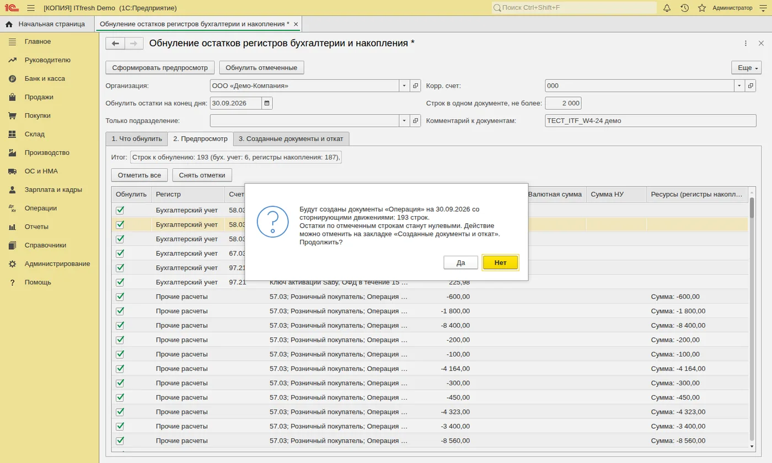Confirm the dialog with Да
This screenshot has height=463, width=772.
click(461, 263)
